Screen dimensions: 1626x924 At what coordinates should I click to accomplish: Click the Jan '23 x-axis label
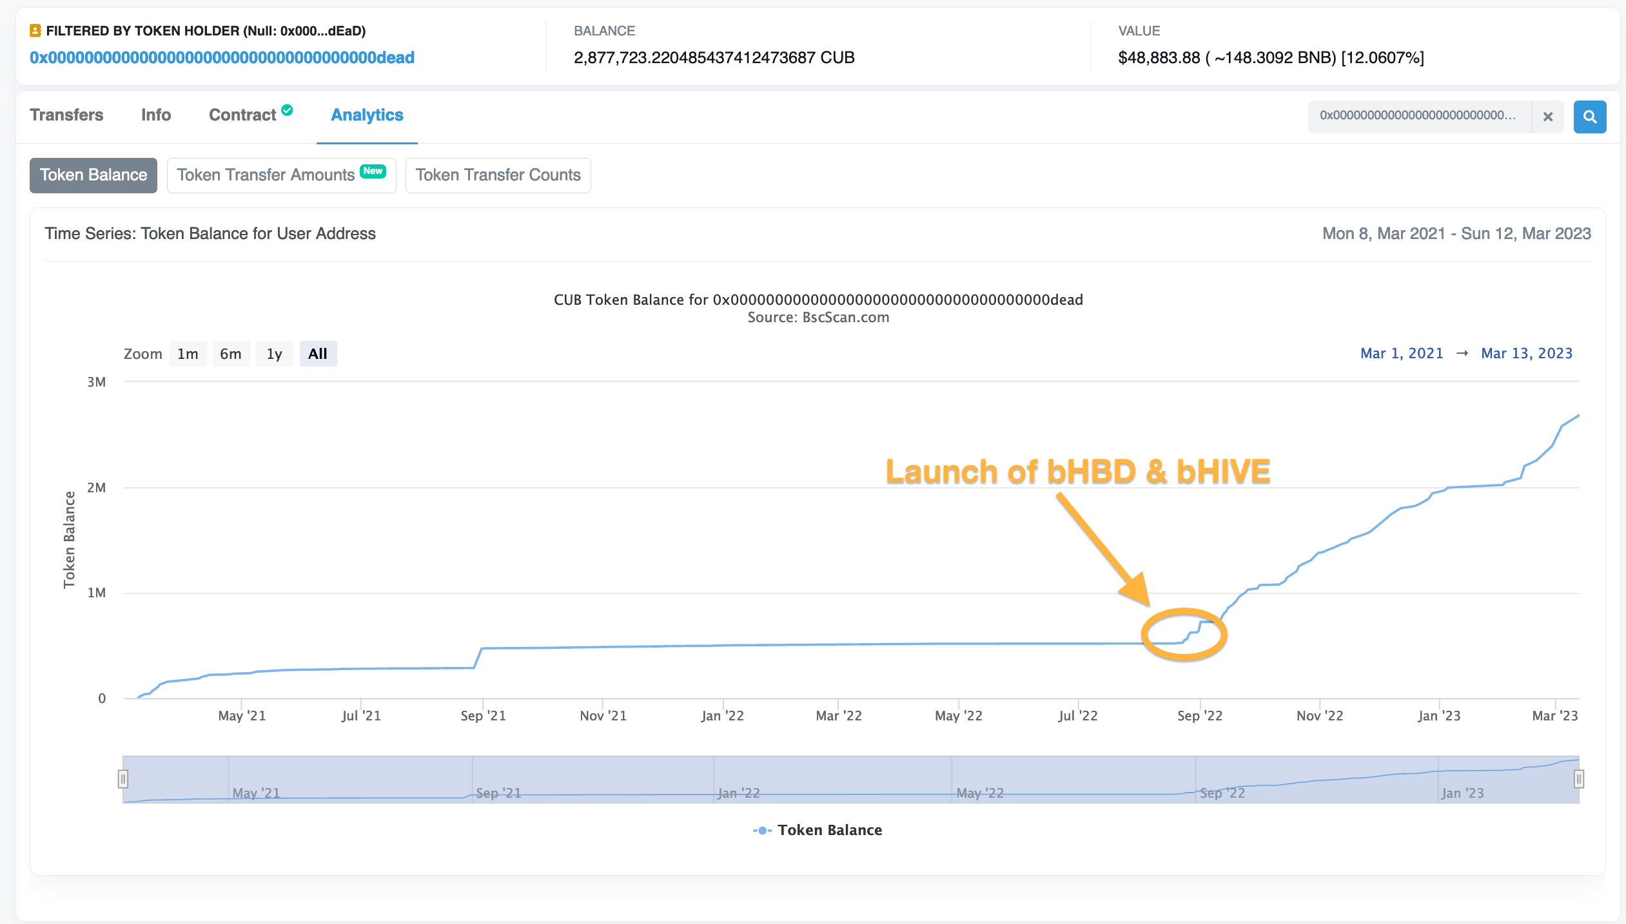coord(1439,715)
